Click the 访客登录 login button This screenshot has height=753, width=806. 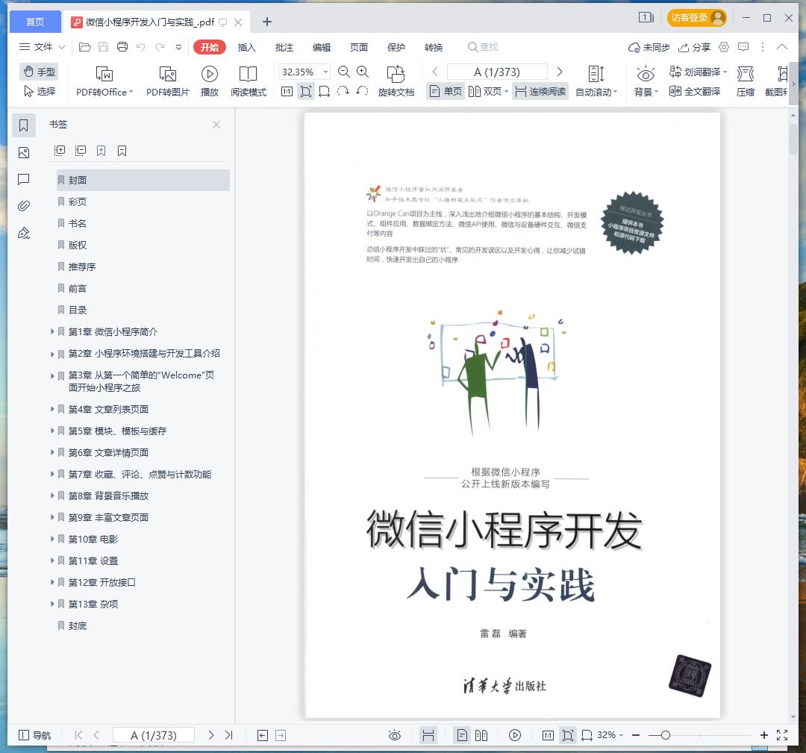point(696,18)
